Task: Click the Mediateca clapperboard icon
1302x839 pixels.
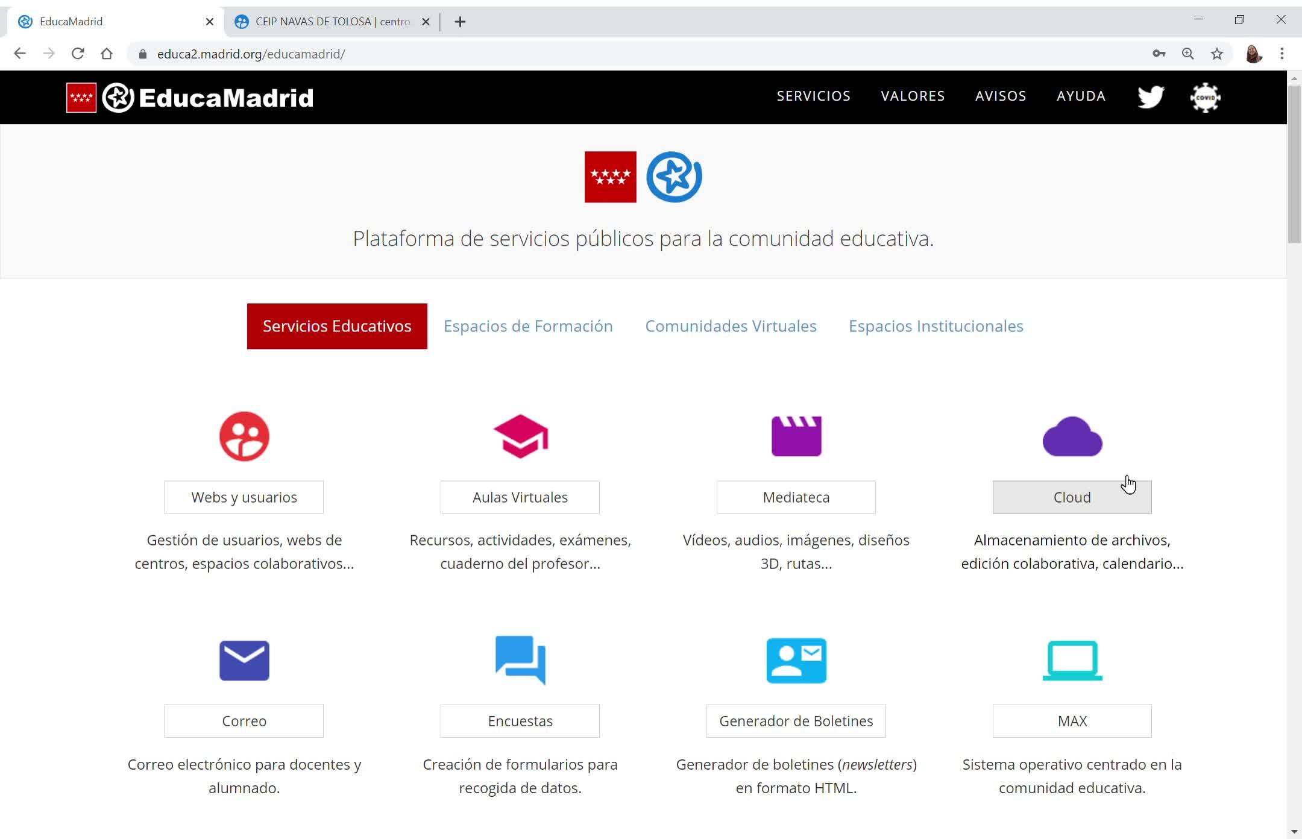Action: tap(796, 436)
